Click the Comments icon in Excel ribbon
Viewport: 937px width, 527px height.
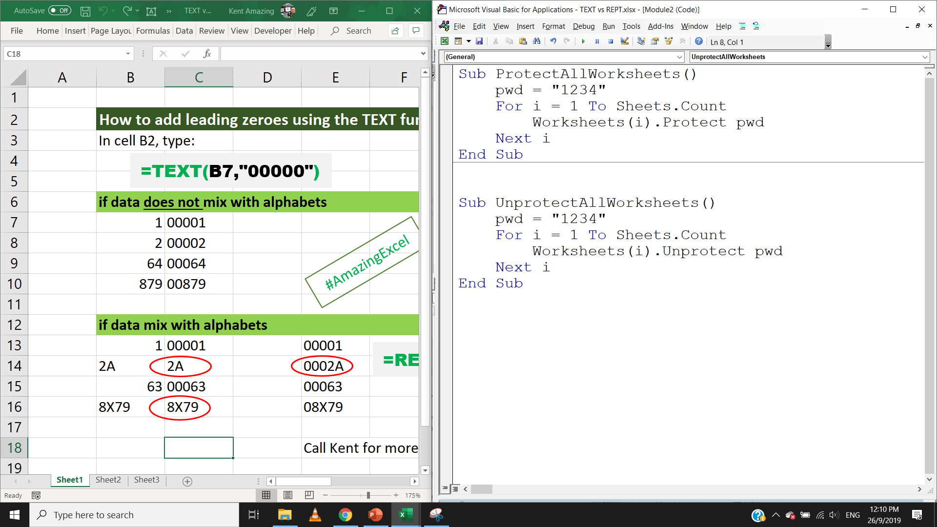click(416, 31)
